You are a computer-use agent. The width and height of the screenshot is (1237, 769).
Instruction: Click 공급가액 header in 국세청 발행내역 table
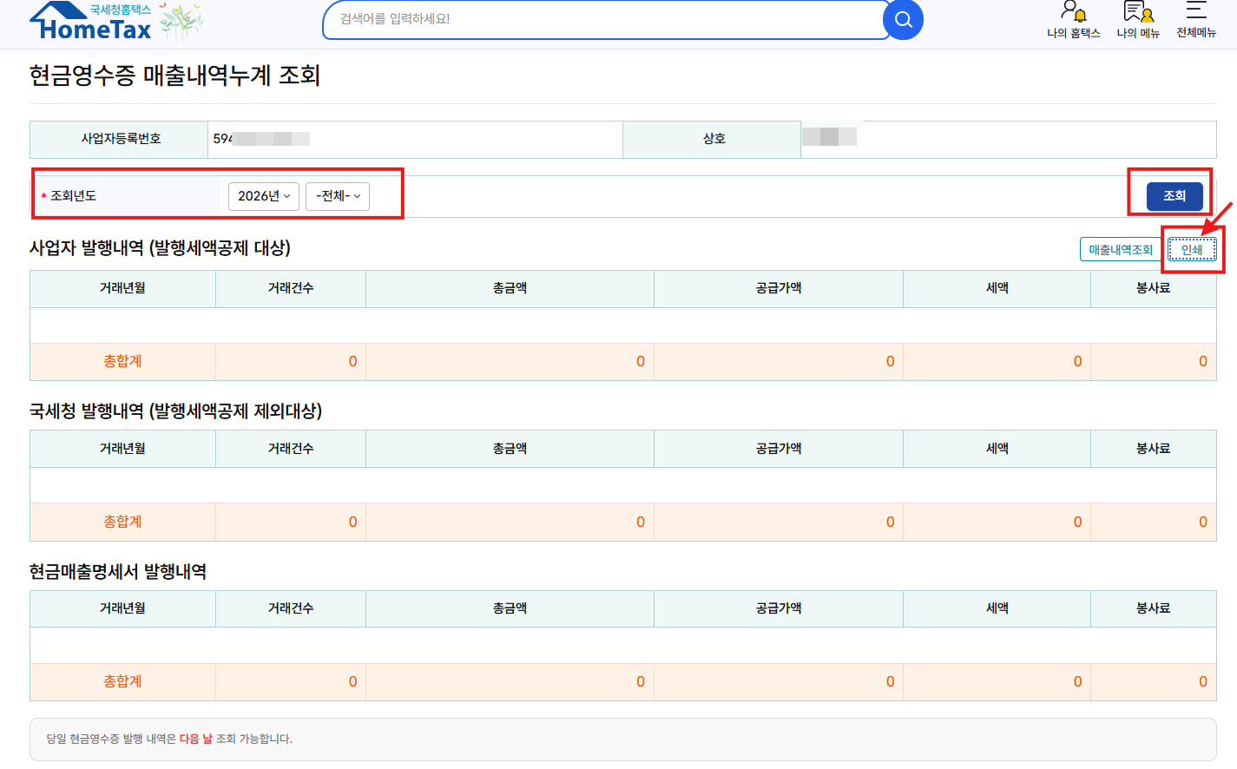point(779,449)
